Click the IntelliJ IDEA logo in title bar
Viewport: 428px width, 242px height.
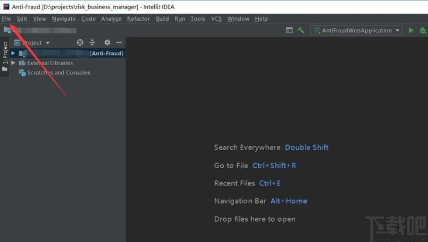(x=5, y=6)
